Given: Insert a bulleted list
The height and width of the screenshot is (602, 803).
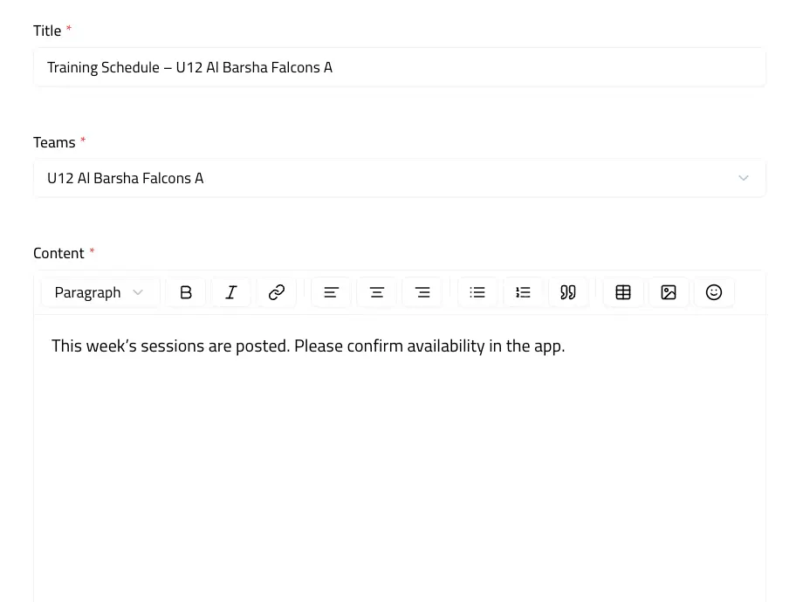Looking at the screenshot, I should 477,292.
